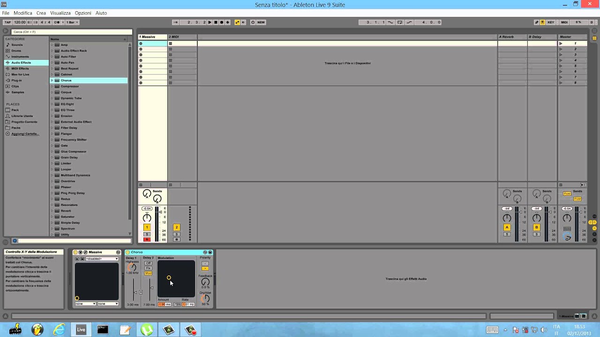
Task: Toggle the Automation Arm button
Action: [237, 22]
